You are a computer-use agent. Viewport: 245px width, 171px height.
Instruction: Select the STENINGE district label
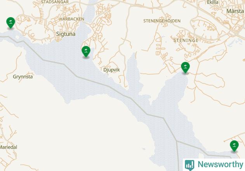186,40
